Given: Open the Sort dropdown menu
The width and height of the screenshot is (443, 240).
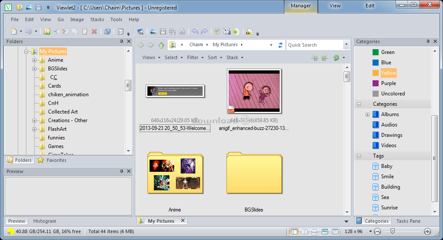Looking at the screenshot, I should [x=215, y=57].
